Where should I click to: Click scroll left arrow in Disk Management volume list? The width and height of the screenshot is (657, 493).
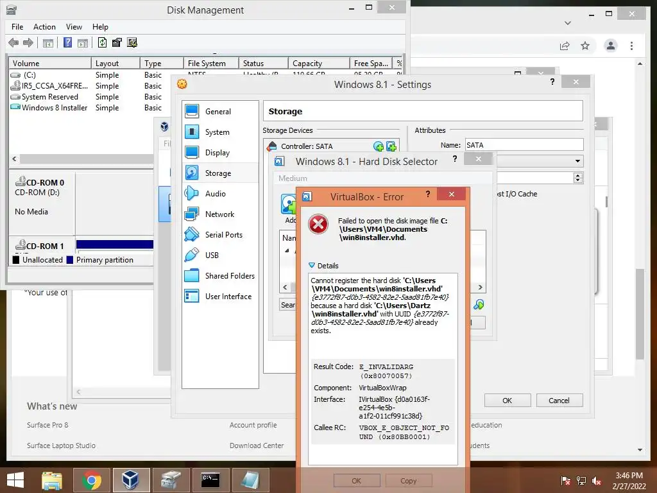pos(15,159)
